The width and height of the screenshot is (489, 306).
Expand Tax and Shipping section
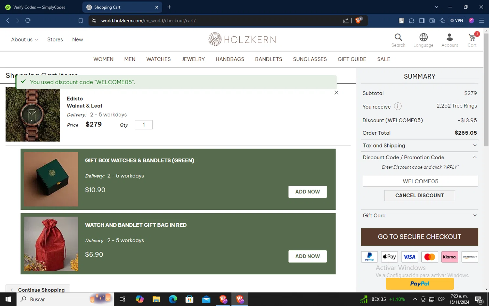pos(420,145)
